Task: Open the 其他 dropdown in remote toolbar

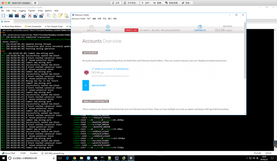Action: [x=186, y=3]
